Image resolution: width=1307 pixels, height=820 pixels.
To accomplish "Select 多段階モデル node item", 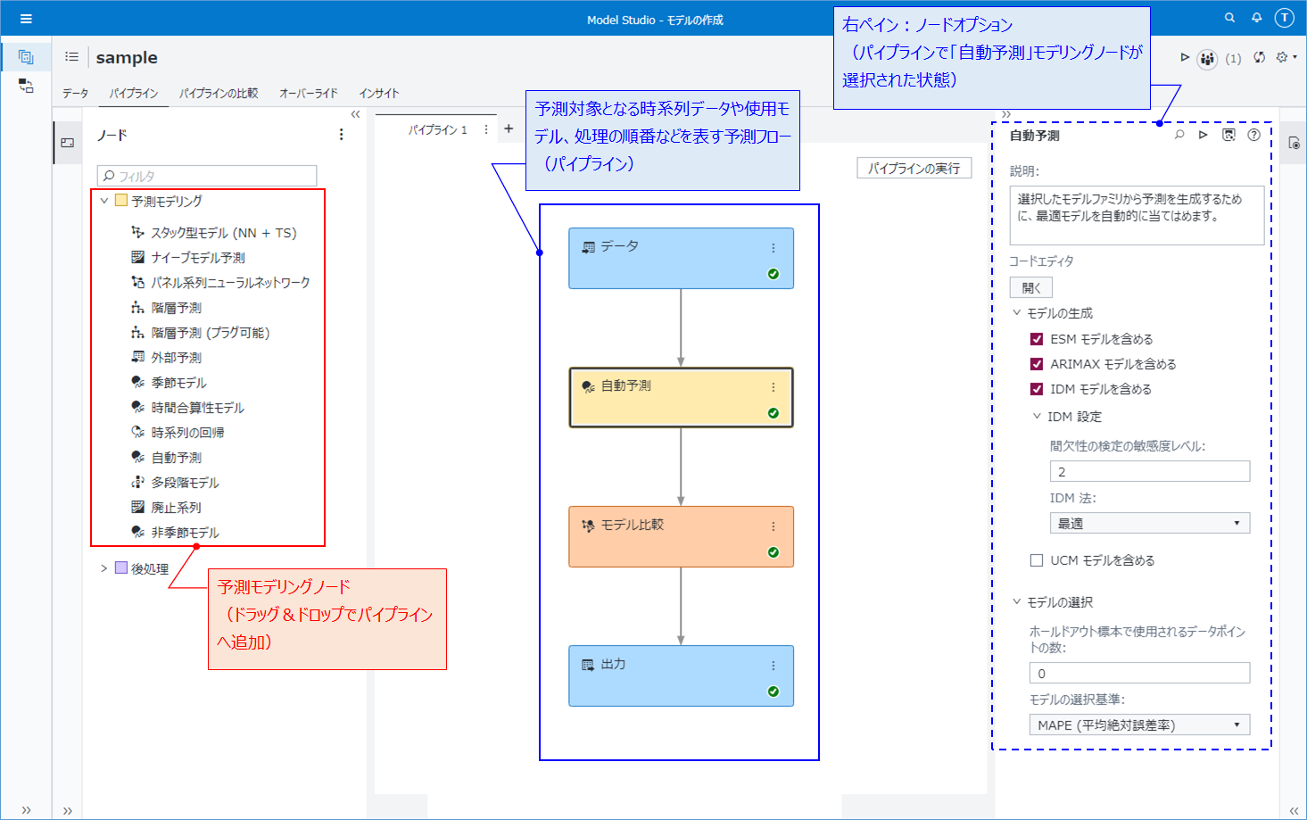I will point(185,483).
